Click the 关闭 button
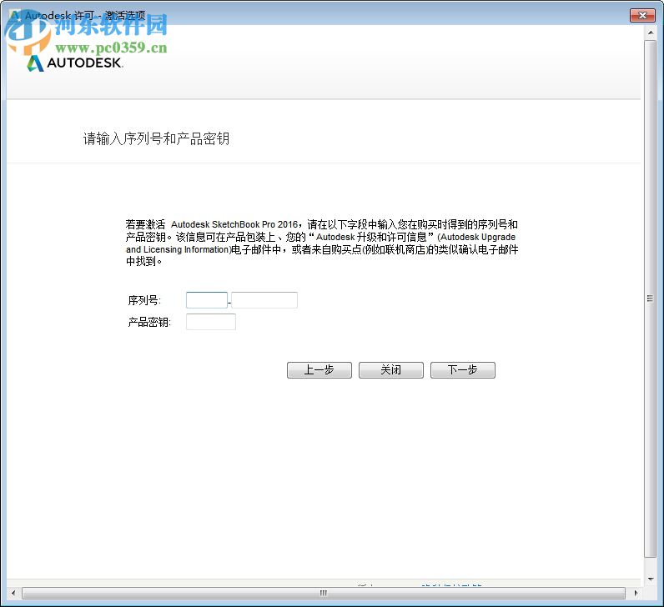The image size is (664, 607). [x=391, y=370]
